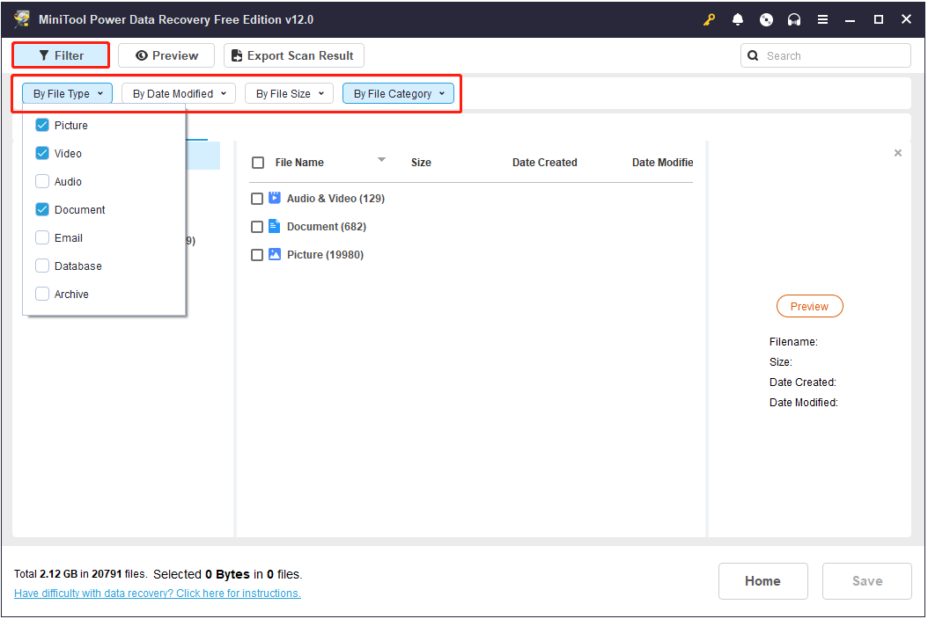This screenshot has height=619, width=928.
Task: Open the By Date Modified dropdown
Action: (x=179, y=93)
